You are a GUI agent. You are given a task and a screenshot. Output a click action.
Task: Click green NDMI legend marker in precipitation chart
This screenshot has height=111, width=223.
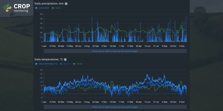(x=53, y=8)
